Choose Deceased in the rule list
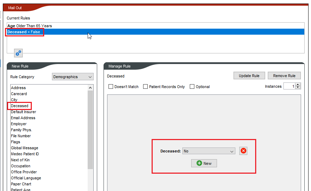The width and height of the screenshot is (311, 191). 20,106
